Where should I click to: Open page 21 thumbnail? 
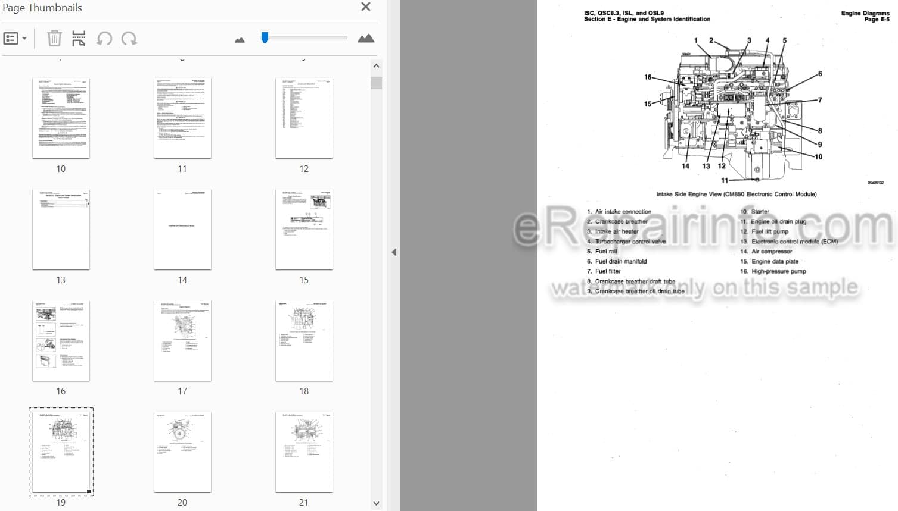[304, 452]
